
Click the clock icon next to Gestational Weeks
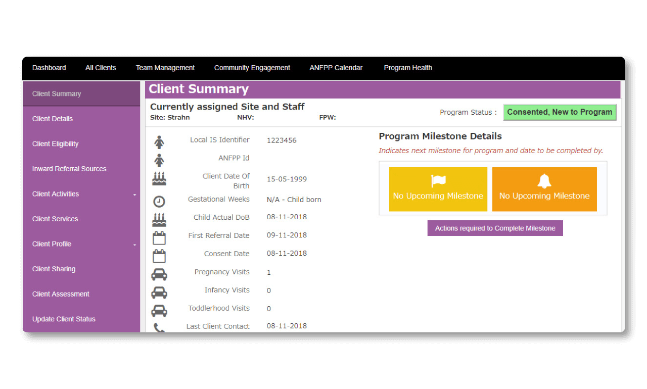coord(159,201)
